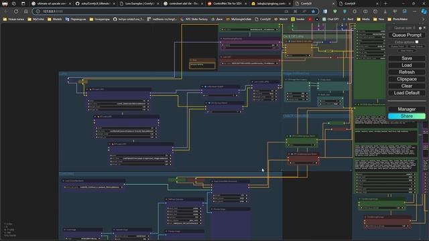429x241 pixels.
Task: Go to the browser home page
Action: click(25, 11)
